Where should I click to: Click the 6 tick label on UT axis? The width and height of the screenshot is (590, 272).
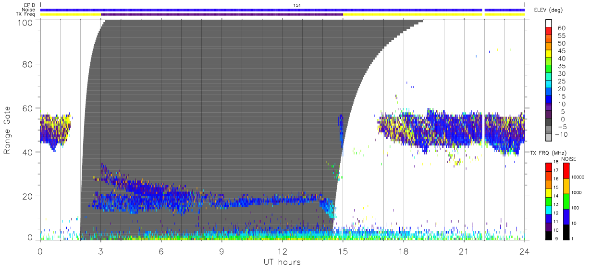161,252
